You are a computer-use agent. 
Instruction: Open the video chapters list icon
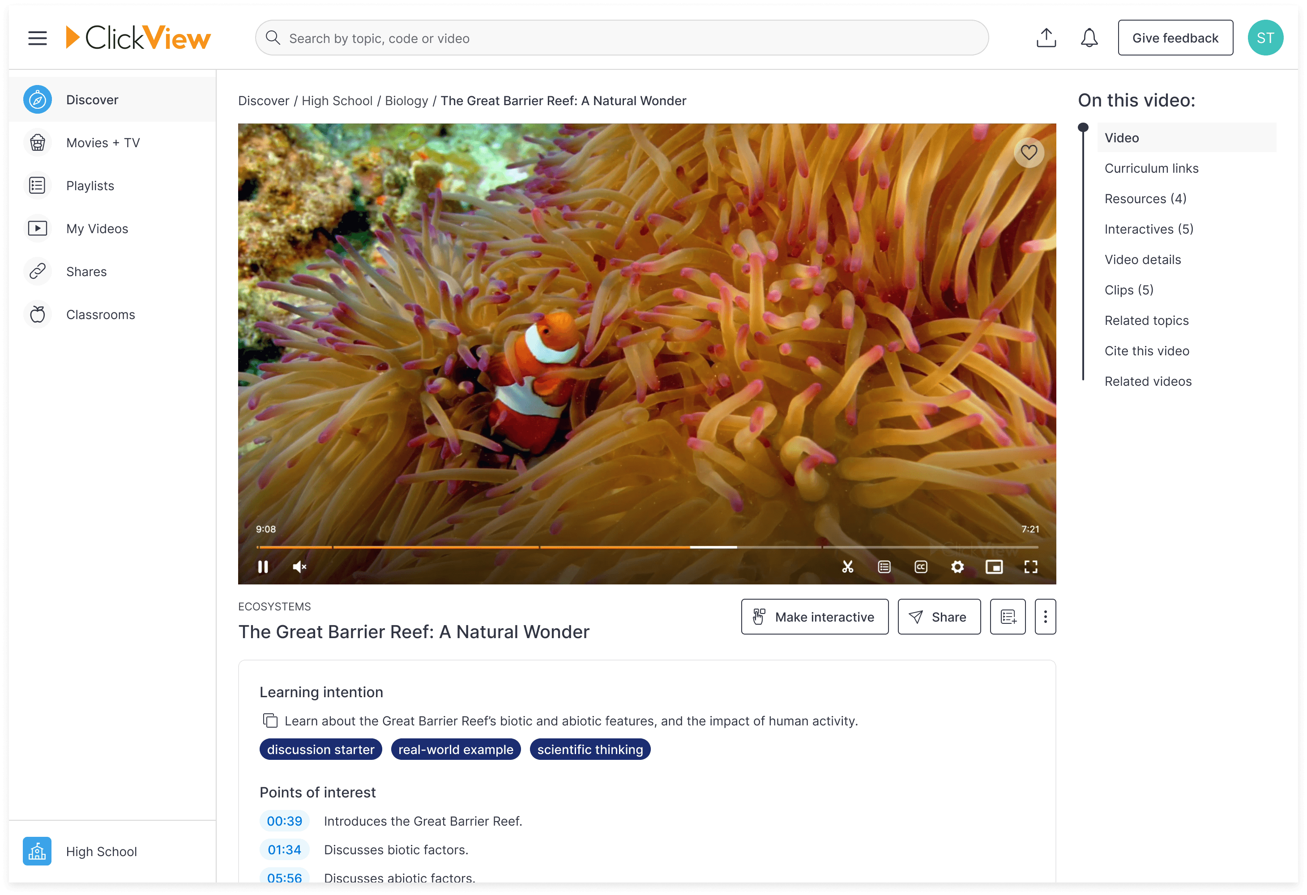884,567
